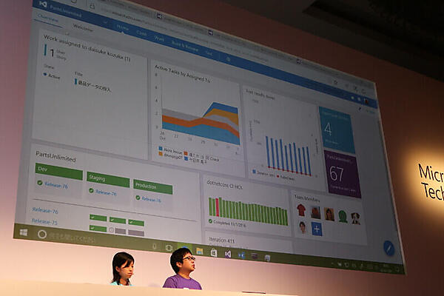Screen dimensions: 444x296
Task: Open the Japanese-titled assigned work item
Action: (94, 87)
